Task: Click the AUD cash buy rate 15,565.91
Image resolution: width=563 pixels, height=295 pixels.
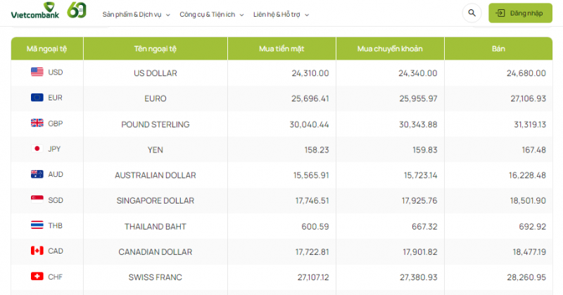Action: click(x=311, y=176)
